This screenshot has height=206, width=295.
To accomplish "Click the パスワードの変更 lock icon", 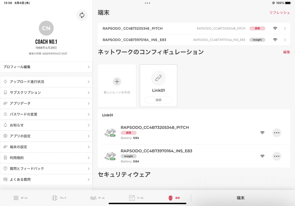I will (5, 114).
